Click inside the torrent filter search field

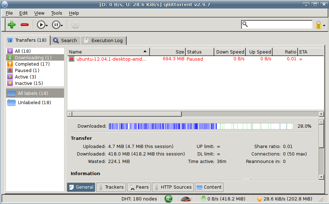277,25
